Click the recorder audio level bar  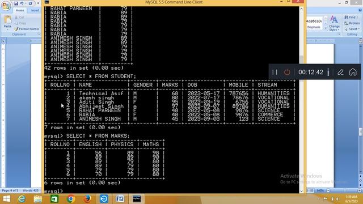[328, 72]
